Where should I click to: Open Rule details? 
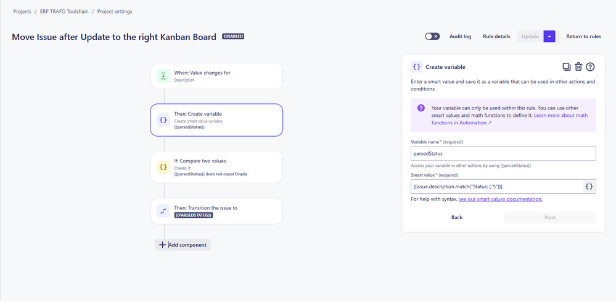(496, 36)
